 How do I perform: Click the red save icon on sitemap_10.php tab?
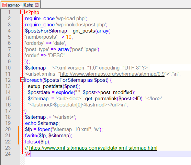4,5
